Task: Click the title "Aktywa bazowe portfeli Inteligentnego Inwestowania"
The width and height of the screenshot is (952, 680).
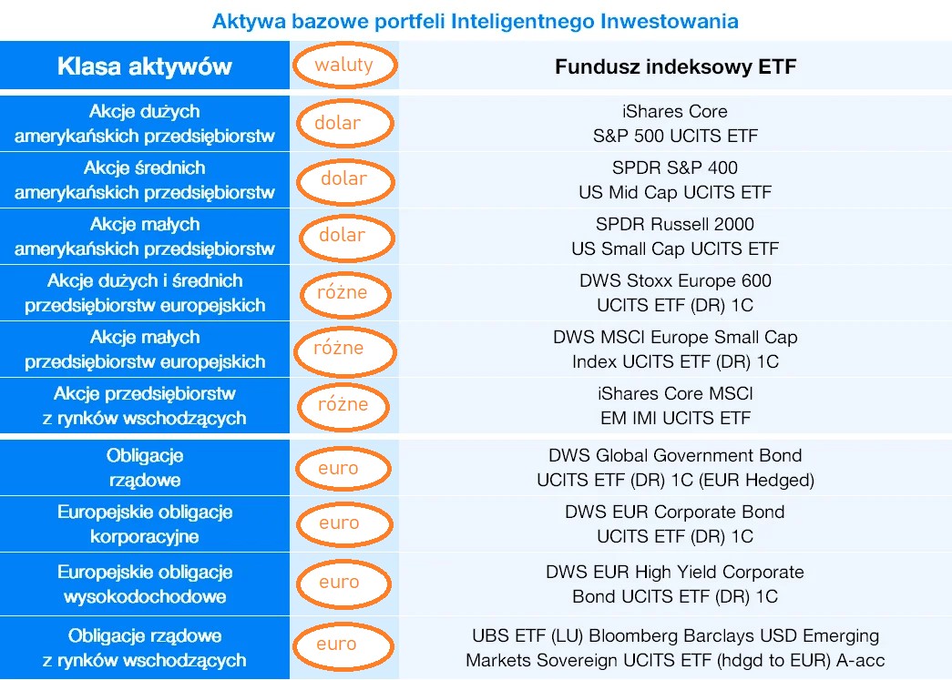Action: [x=475, y=21]
